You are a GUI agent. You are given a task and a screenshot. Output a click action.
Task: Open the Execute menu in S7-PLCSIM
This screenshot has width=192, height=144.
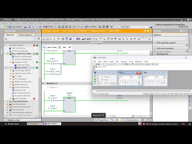[x=124, y=62]
